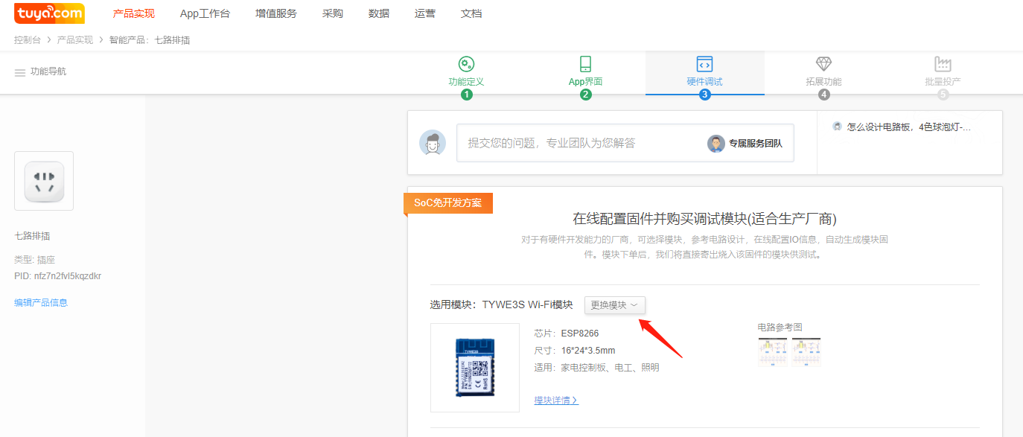
Task: Click the 控制台 breadcrumb link
Action: coord(27,40)
